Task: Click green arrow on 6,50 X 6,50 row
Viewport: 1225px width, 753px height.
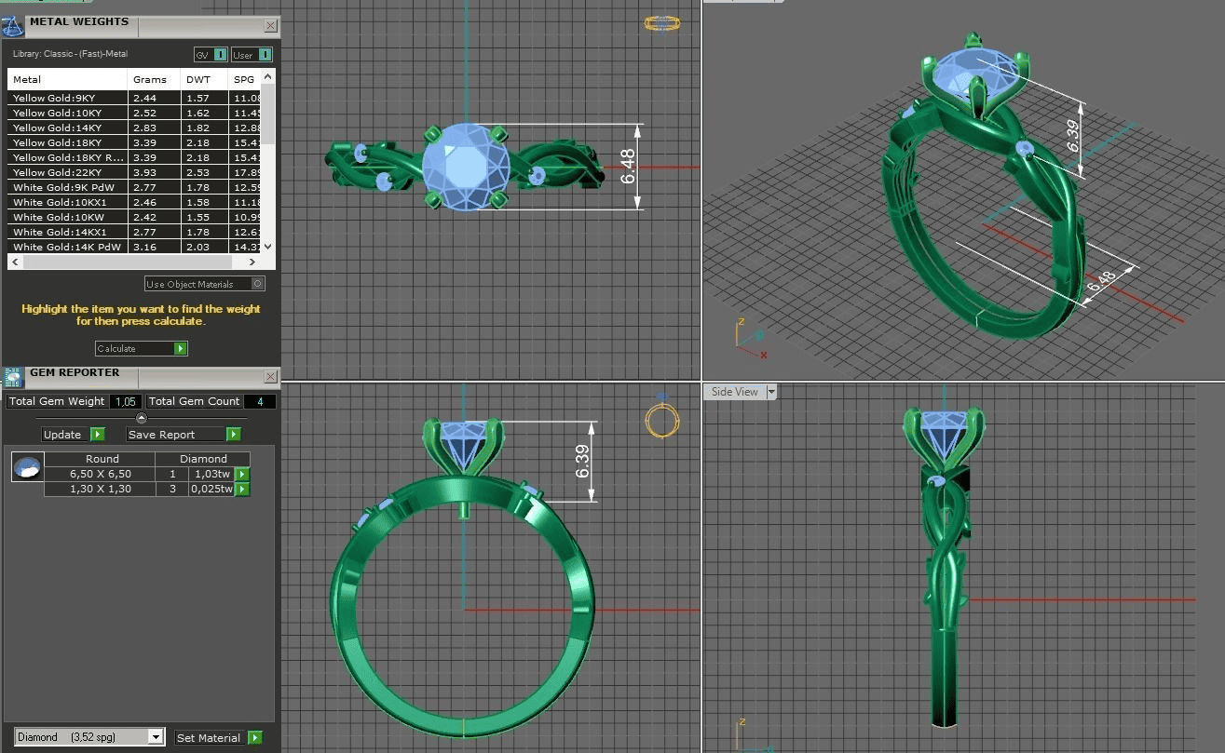Action: 242,474
